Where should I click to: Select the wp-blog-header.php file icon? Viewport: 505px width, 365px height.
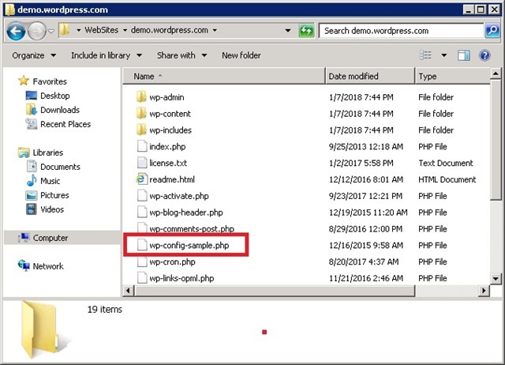point(142,212)
